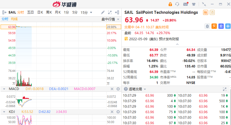Click the blue 卖 sell button
This screenshot has height=125, width=231.
(x=221, y=26)
